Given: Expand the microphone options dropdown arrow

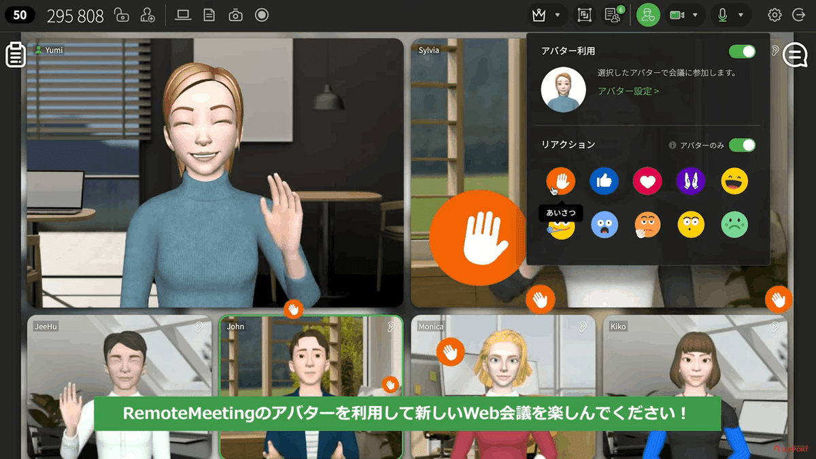Looking at the screenshot, I should 741,15.
